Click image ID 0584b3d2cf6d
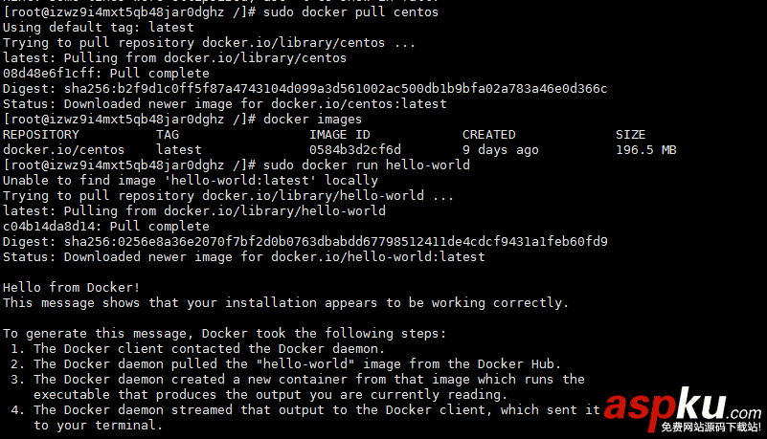This screenshot has height=439, width=767. (x=354, y=150)
